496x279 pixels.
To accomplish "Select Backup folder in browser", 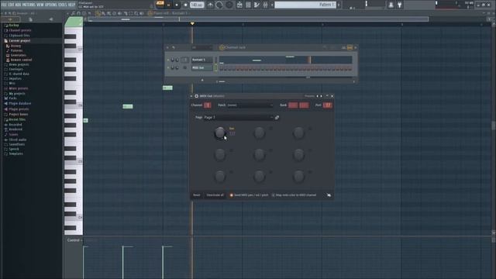I will click(x=14, y=25).
